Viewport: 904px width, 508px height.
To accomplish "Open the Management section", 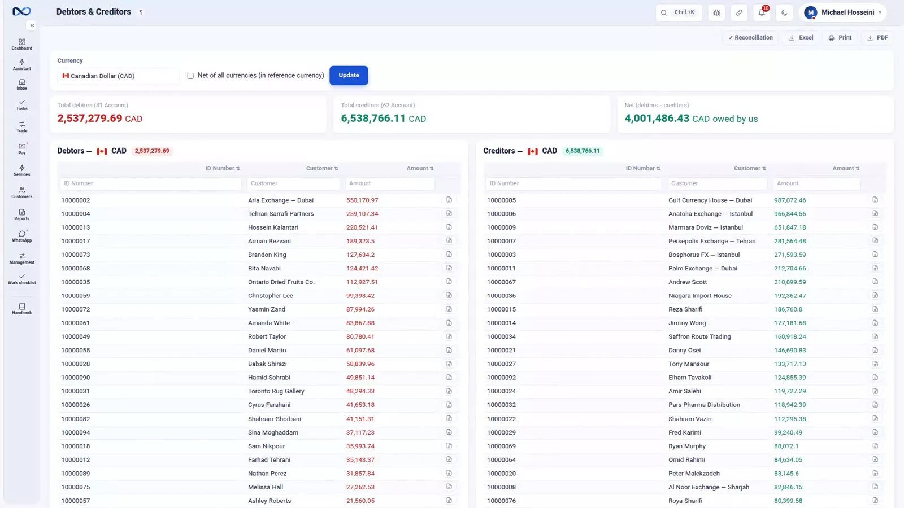I will 22,259.
